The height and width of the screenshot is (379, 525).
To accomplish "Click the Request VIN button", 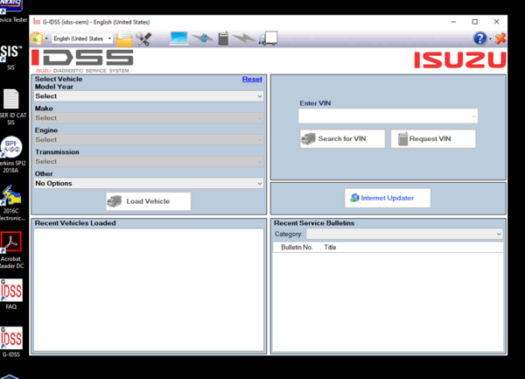I will pyautogui.click(x=433, y=138).
